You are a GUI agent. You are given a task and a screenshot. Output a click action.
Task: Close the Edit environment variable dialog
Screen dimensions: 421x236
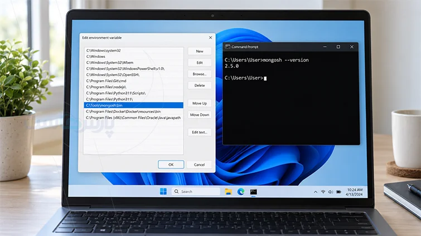(x=211, y=38)
